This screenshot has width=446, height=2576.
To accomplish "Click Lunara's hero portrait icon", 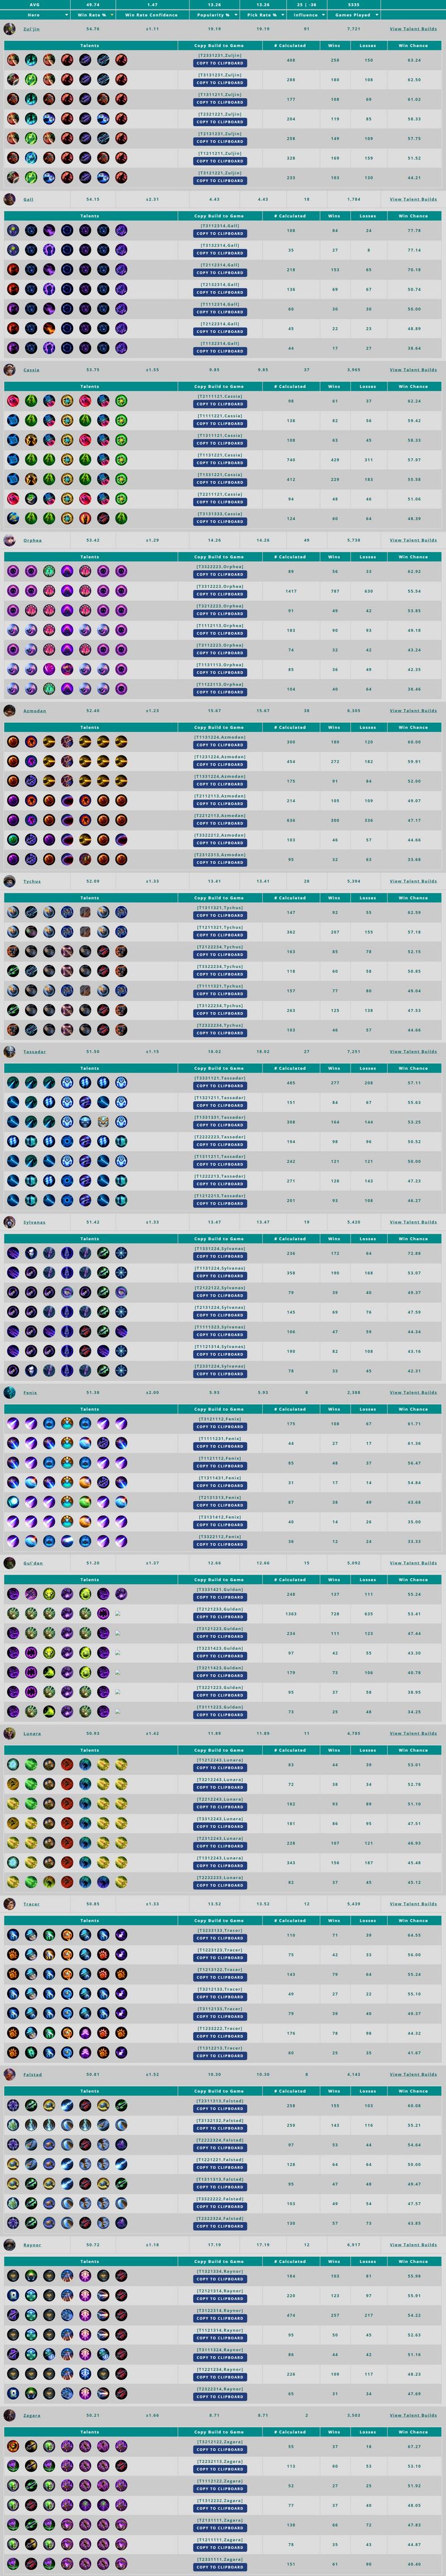I will tap(10, 1733).
